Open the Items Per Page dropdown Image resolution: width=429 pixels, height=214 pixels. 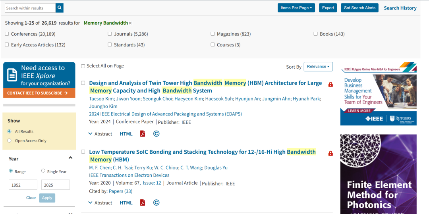coord(296,8)
